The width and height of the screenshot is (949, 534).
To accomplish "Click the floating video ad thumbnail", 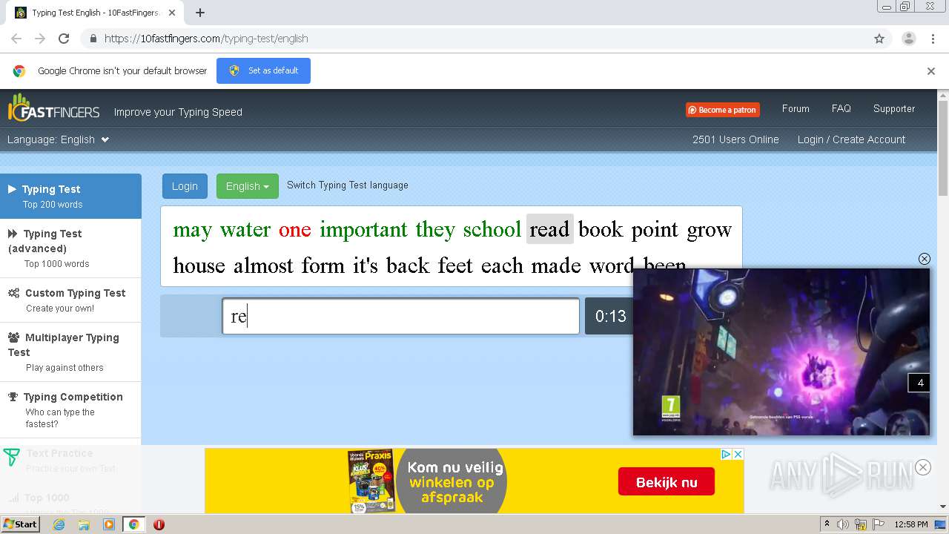I will [x=781, y=352].
